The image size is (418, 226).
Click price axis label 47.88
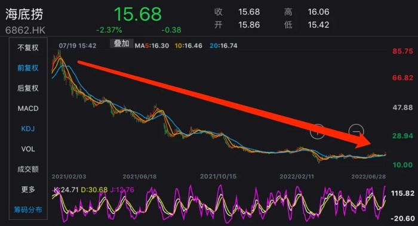(x=402, y=107)
